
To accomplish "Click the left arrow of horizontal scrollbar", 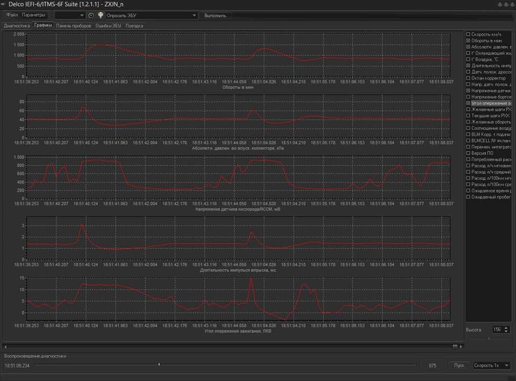I will click(x=5, y=347).
